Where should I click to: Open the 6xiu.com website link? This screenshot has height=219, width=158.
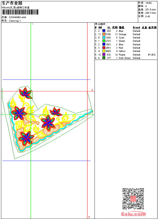(133, 214)
